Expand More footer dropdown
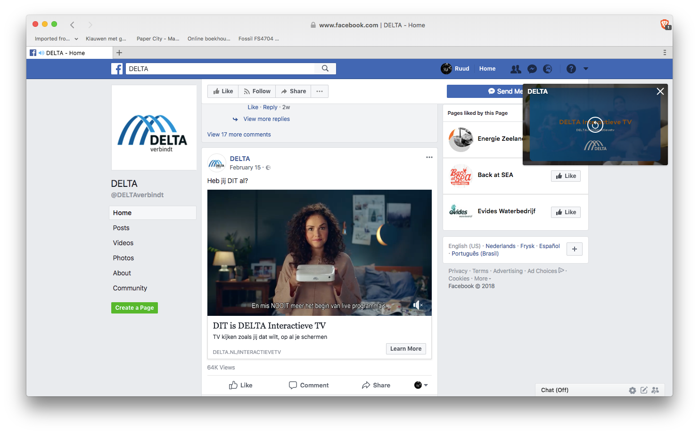 tap(483, 279)
